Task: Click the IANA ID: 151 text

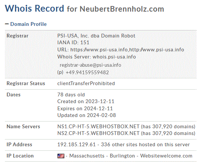Action: click(73, 42)
